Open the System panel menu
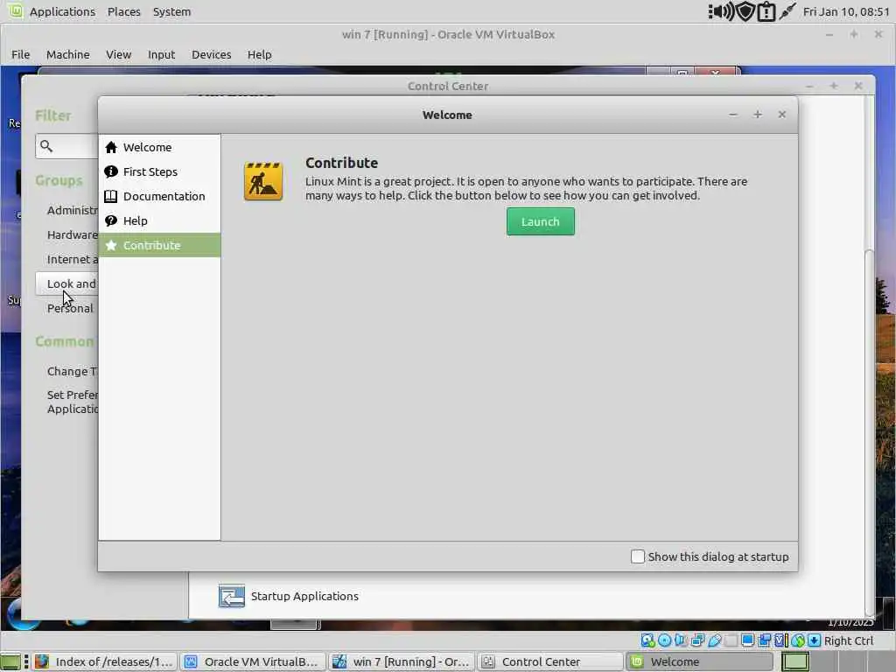This screenshot has width=896, height=672. tap(172, 12)
